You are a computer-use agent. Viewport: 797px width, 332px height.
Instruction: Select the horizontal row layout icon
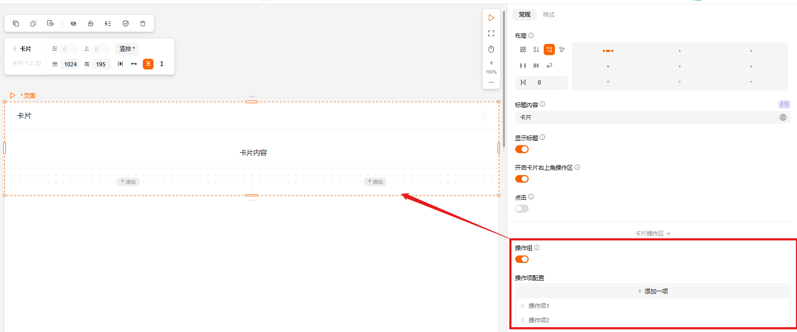(549, 50)
